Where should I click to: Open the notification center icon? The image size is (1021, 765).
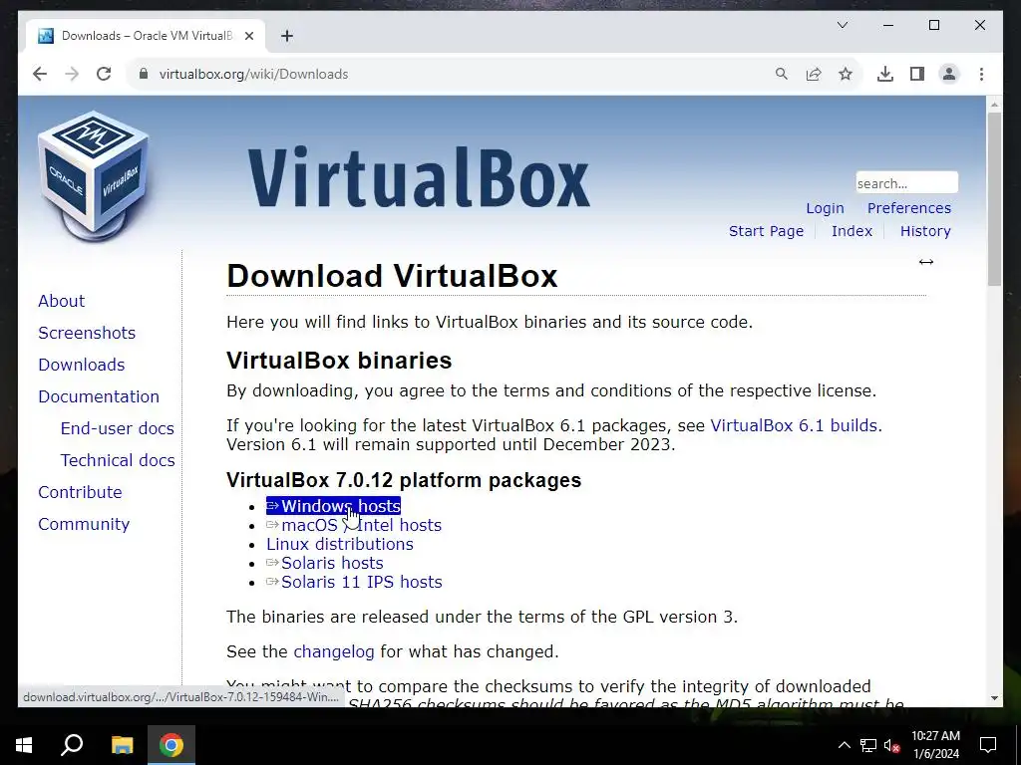tap(988, 745)
